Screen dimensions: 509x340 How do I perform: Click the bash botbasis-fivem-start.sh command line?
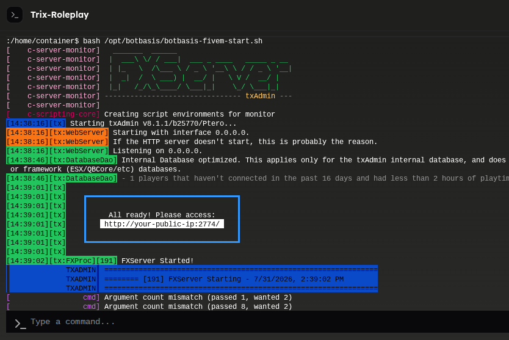134,41
